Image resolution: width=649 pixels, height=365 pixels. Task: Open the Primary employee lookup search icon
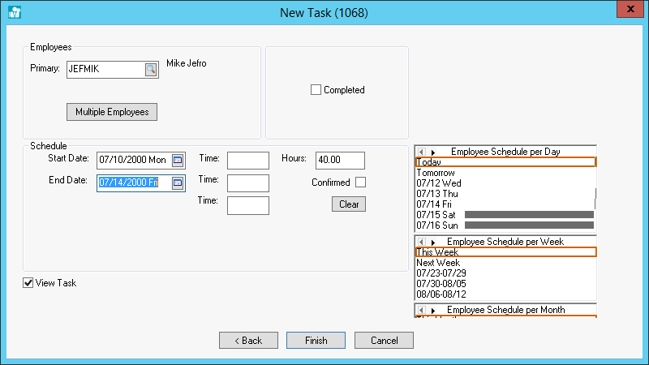click(150, 70)
